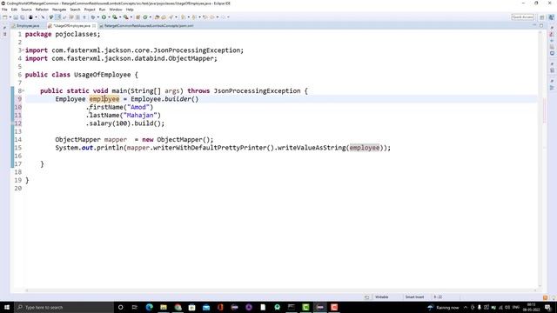
Task: Open Task View from the taskbar
Action: click(135, 307)
